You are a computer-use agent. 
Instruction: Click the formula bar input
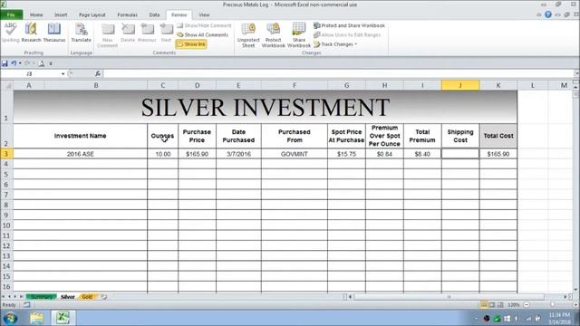[x=338, y=74]
